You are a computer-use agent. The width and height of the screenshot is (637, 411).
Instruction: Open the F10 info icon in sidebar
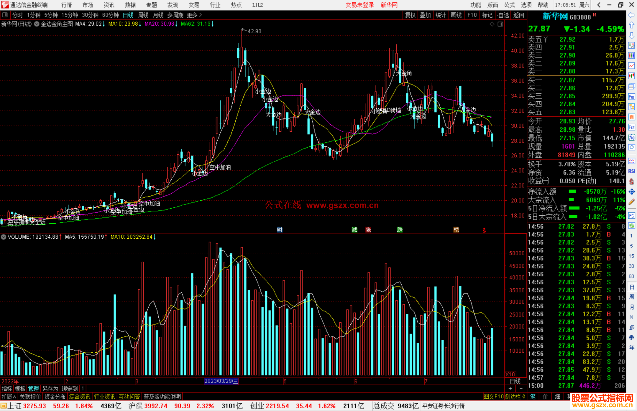631,97
